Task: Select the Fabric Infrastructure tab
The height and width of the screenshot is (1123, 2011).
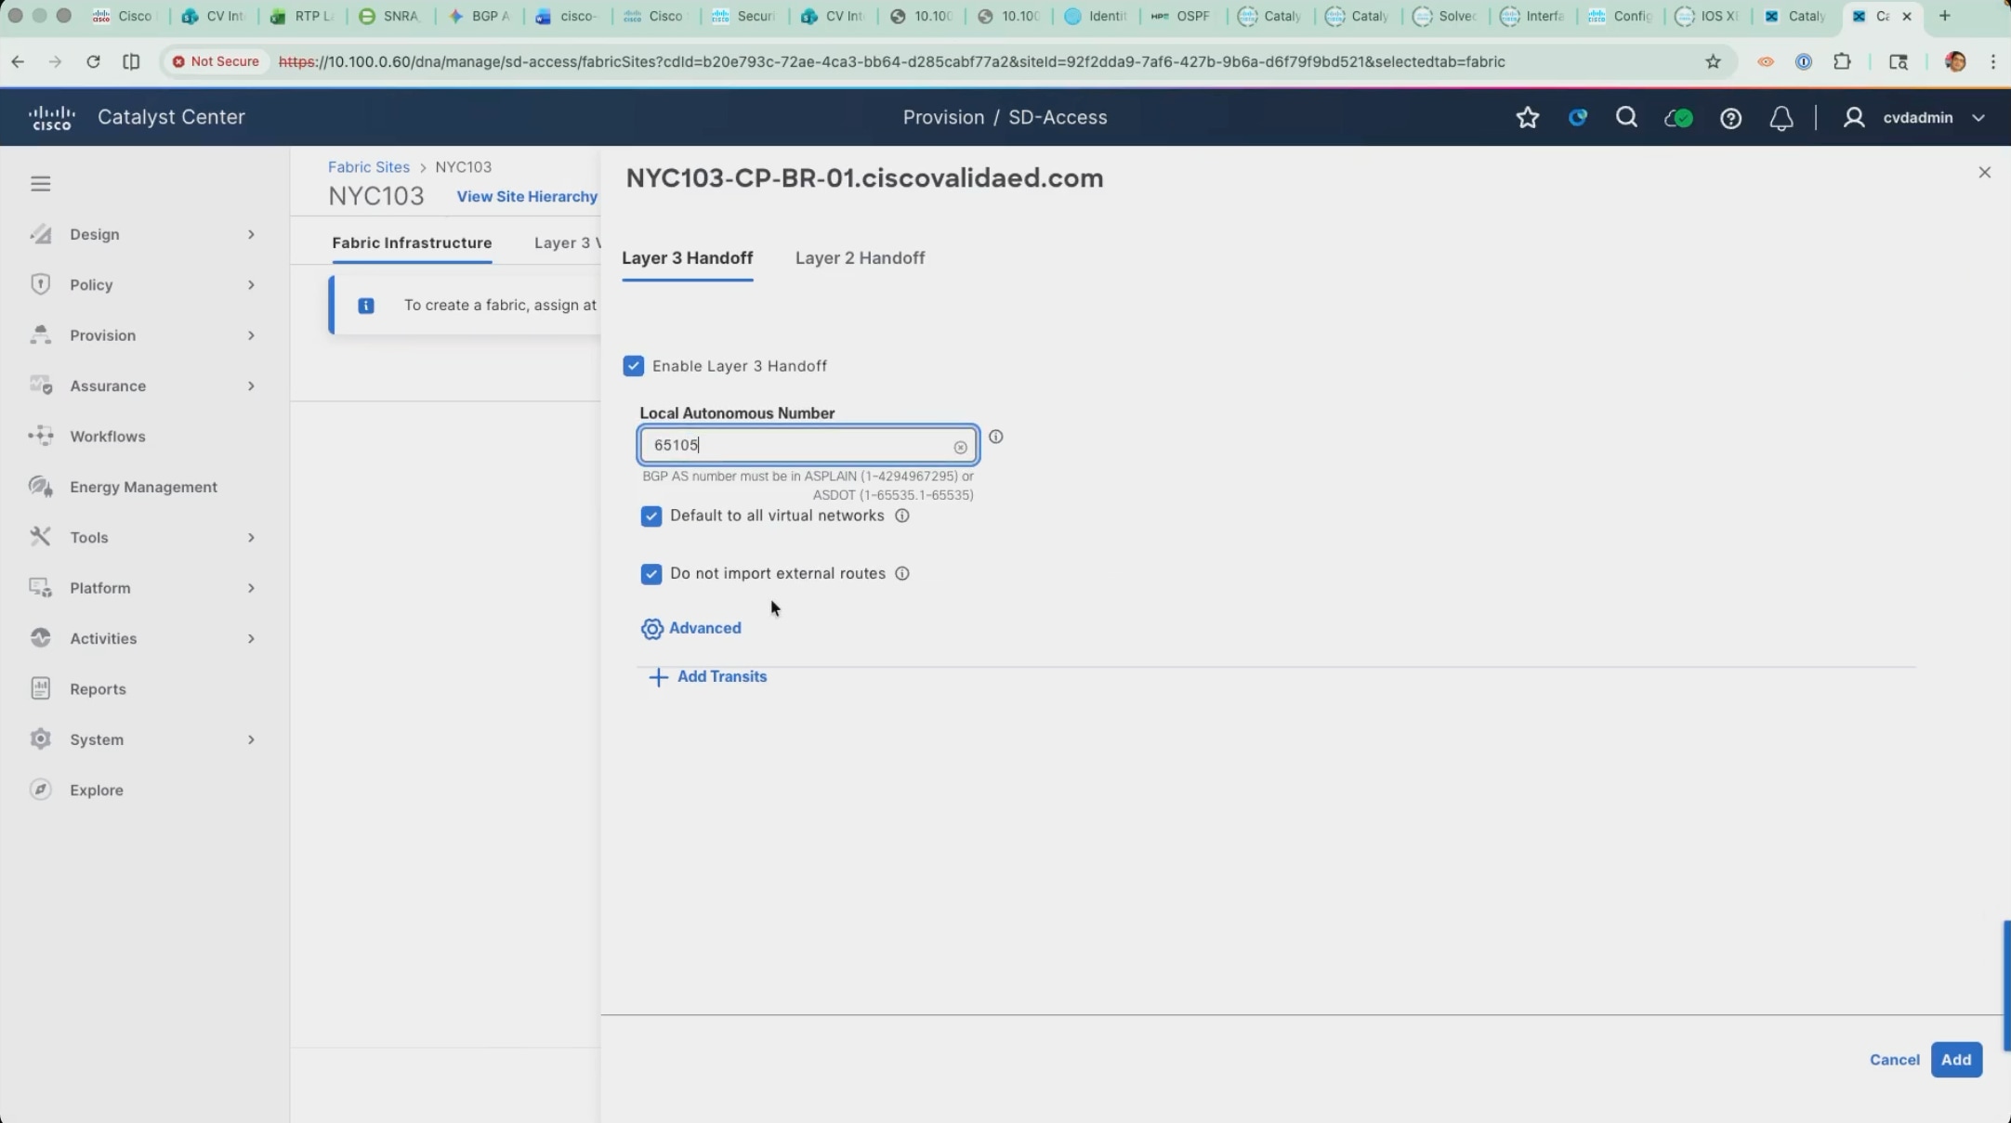Action: click(412, 242)
